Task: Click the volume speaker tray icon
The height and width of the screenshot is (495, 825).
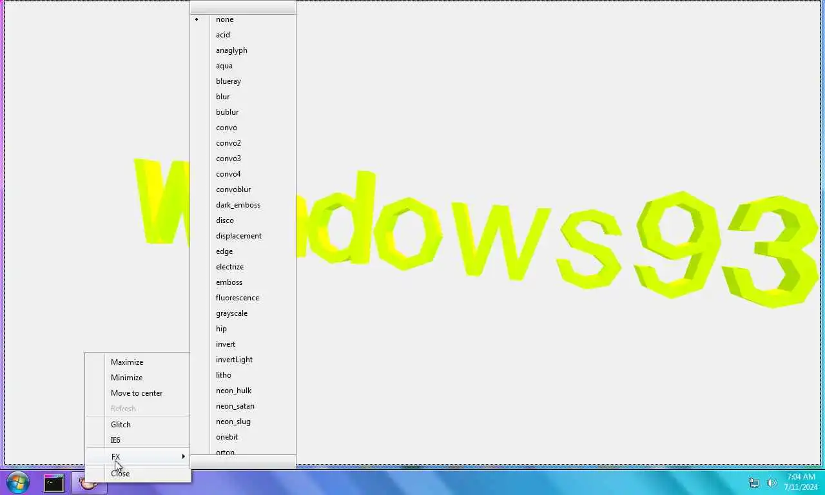Action: point(772,483)
